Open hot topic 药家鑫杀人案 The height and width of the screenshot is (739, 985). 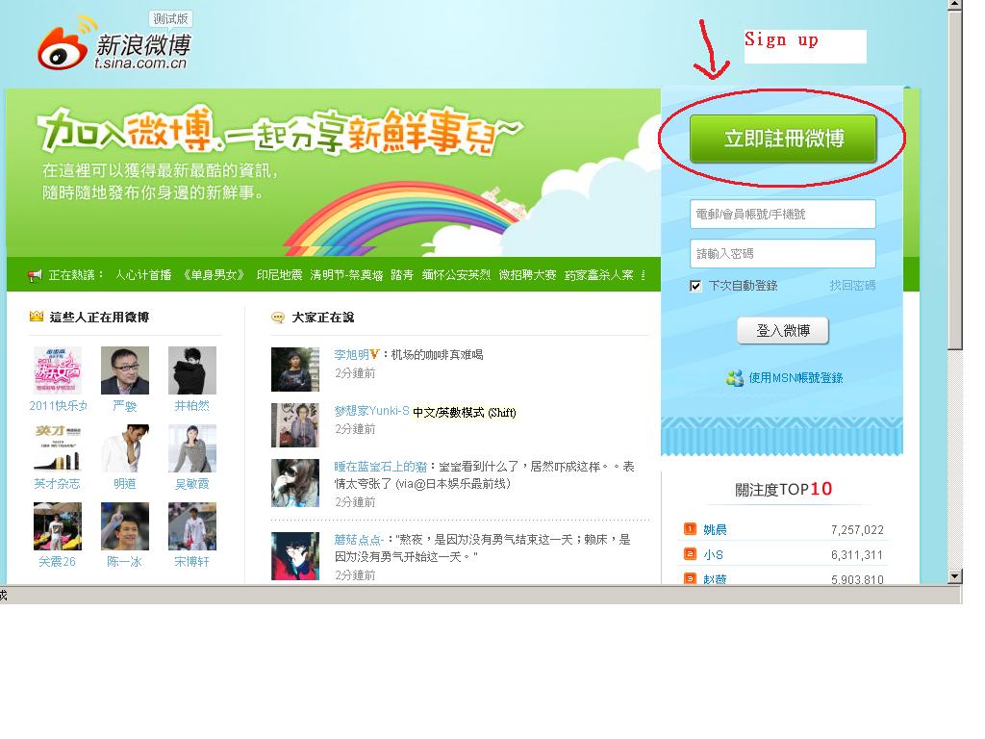coord(598,275)
